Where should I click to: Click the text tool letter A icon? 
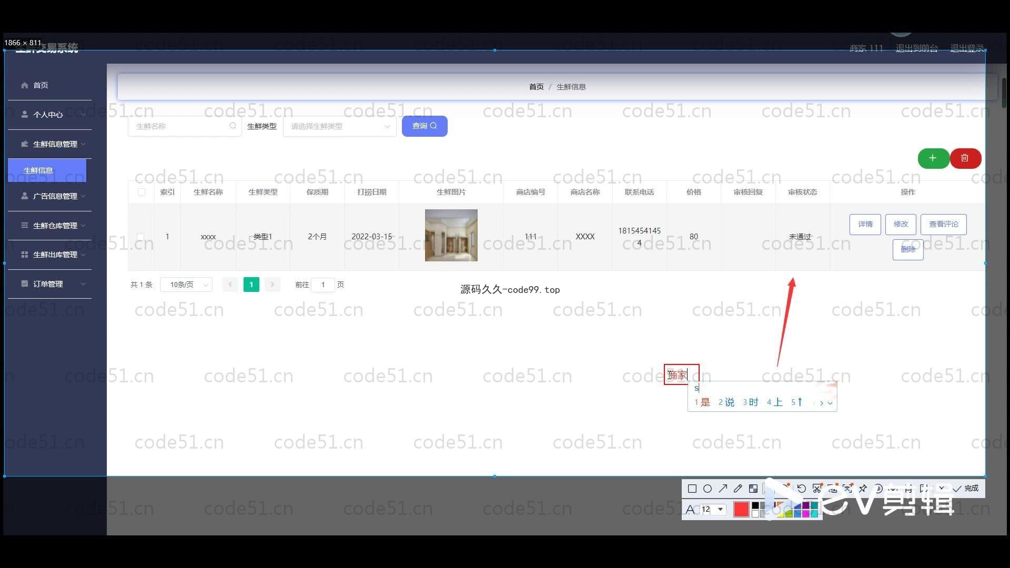click(690, 509)
